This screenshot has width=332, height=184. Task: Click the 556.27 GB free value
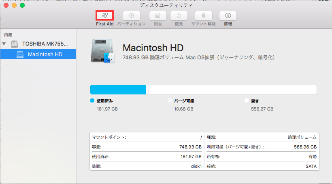262,109
